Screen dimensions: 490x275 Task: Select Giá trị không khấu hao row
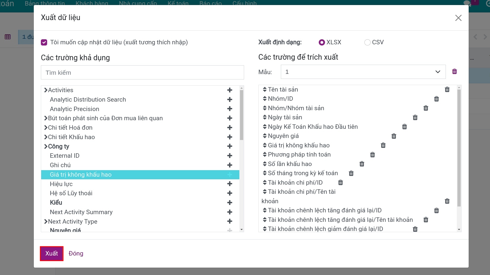click(x=140, y=175)
